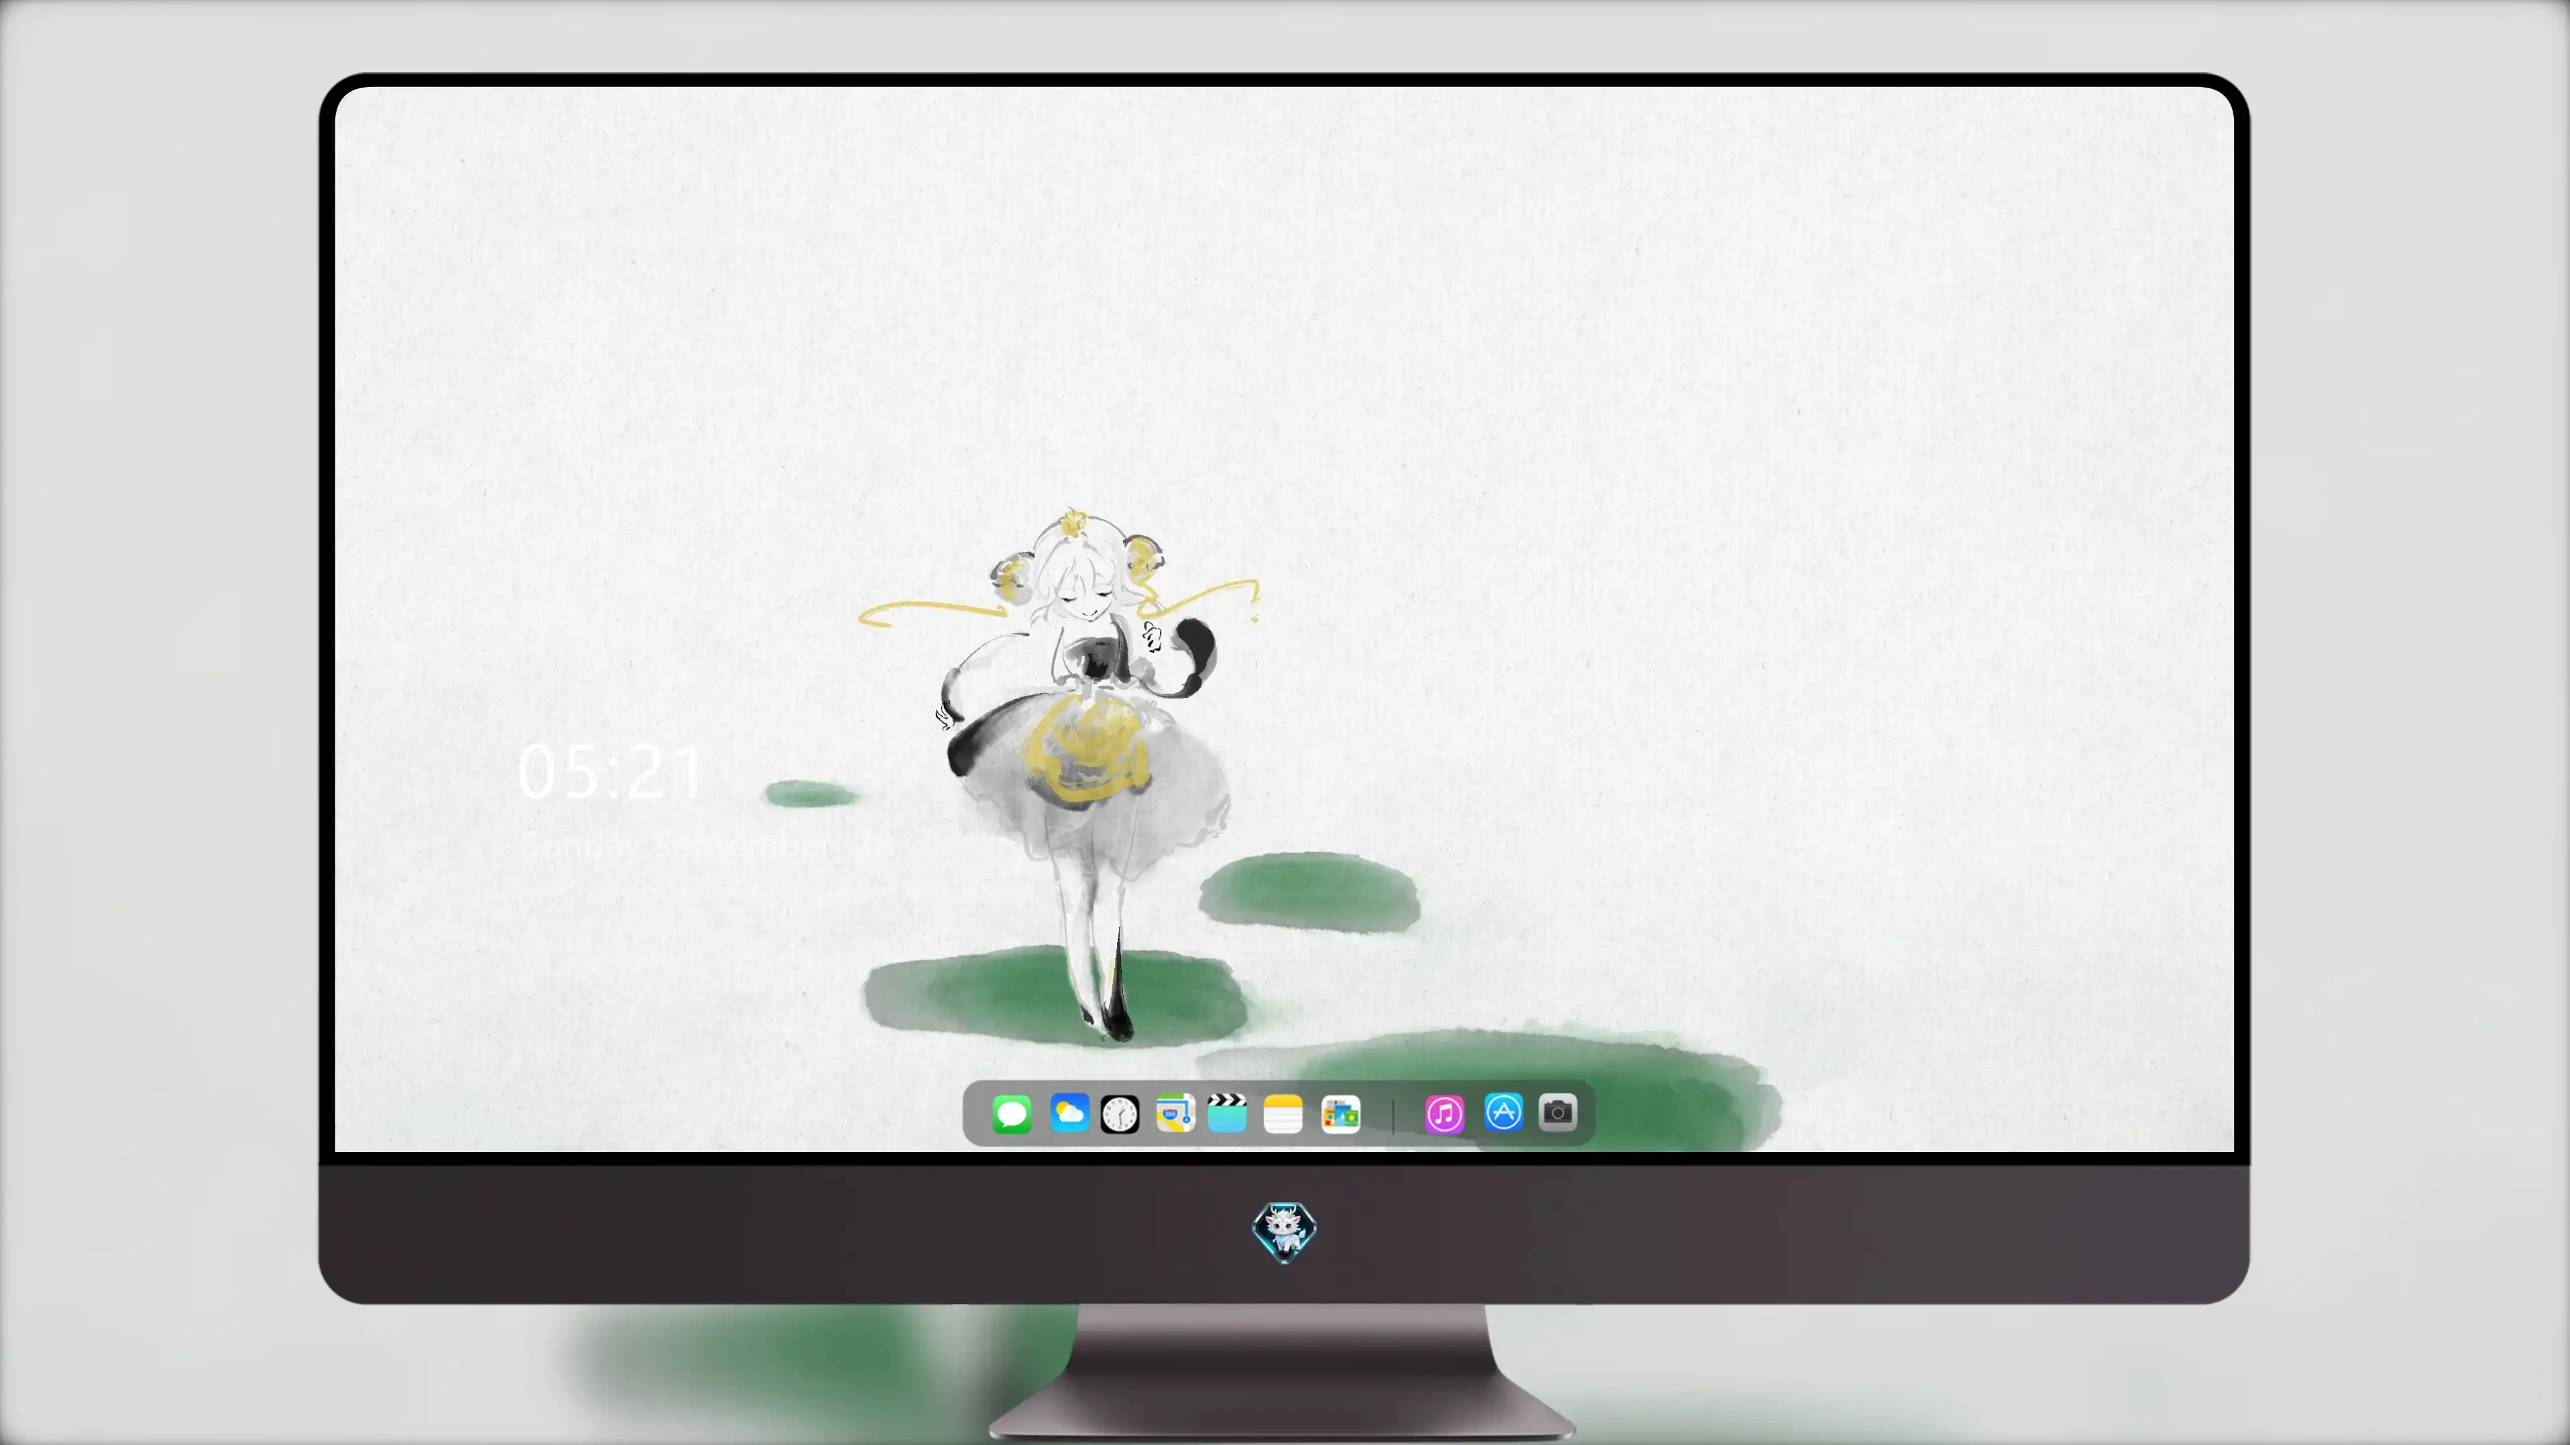Launch the Weather app from the dock

(x=1069, y=1113)
